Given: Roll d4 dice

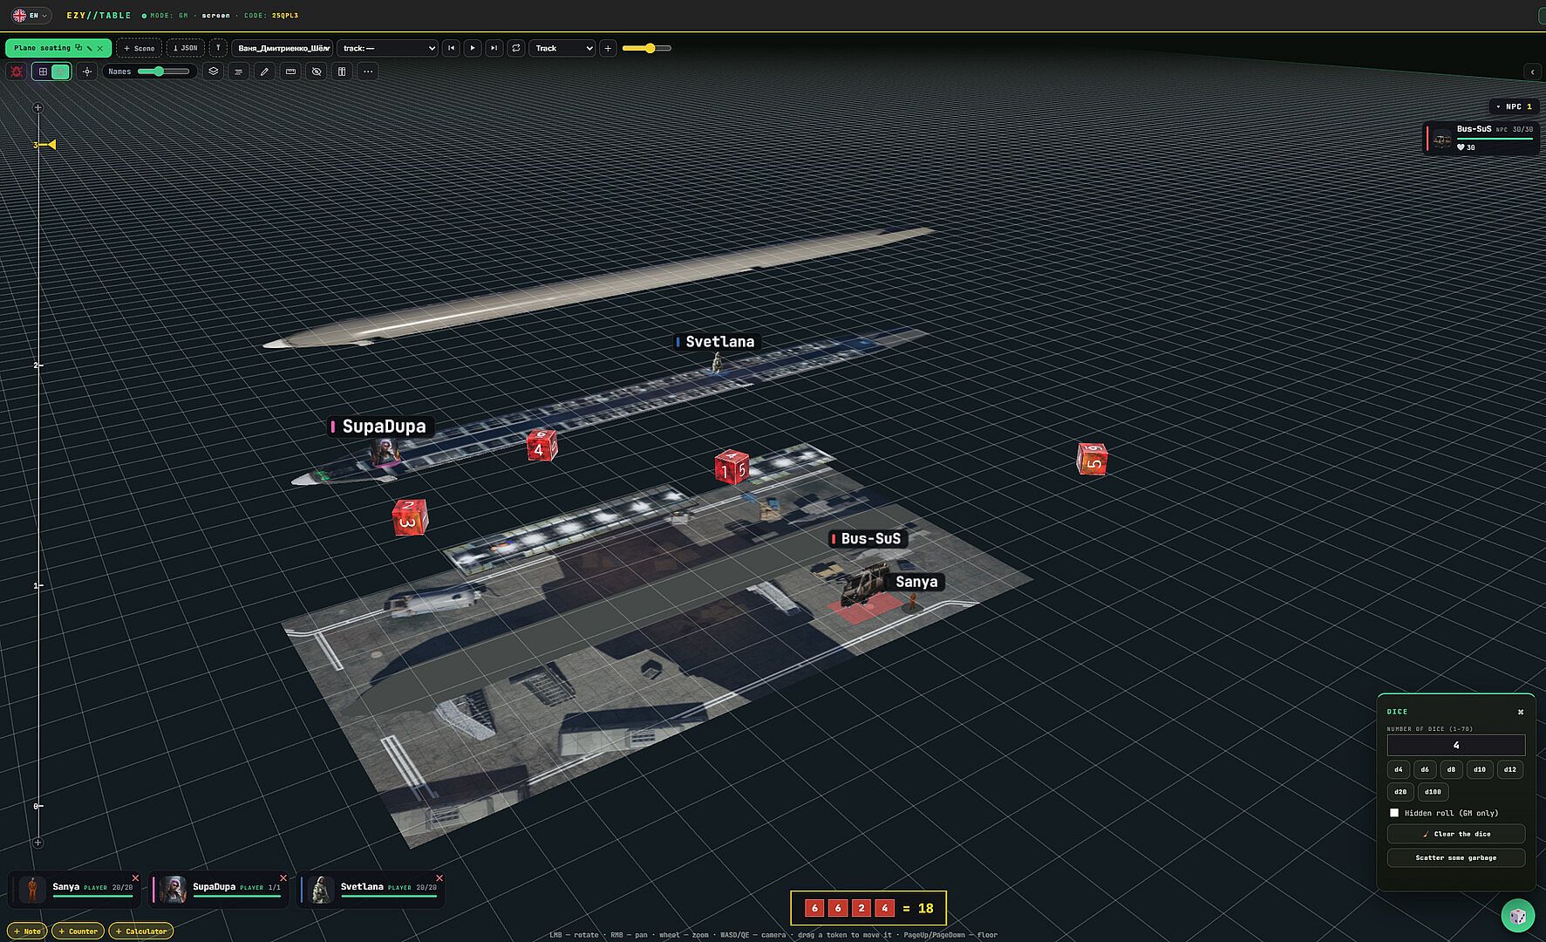Looking at the screenshot, I should [x=1399, y=769].
